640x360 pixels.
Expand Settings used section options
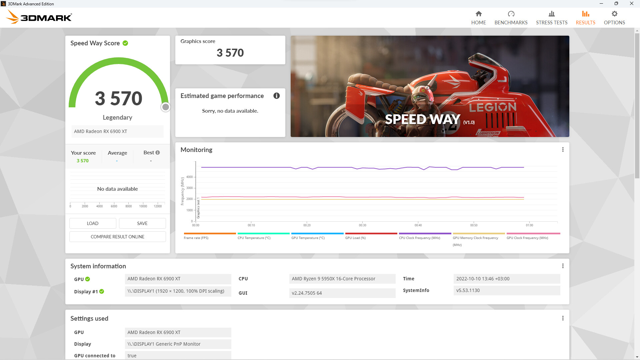click(x=563, y=318)
